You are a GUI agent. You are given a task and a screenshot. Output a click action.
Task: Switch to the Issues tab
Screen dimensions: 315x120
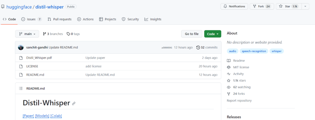coord(31,19)
